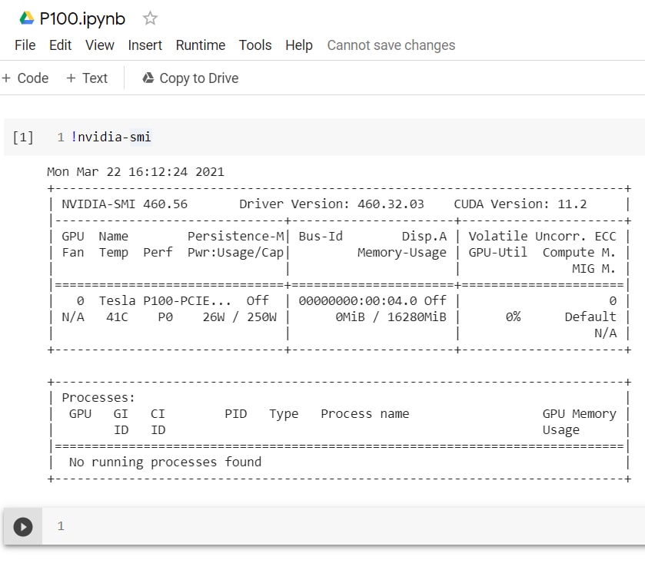Click 'GPU Memory' header in processes table
Viewport: 645px width, 580px height.
pos(579,413)
